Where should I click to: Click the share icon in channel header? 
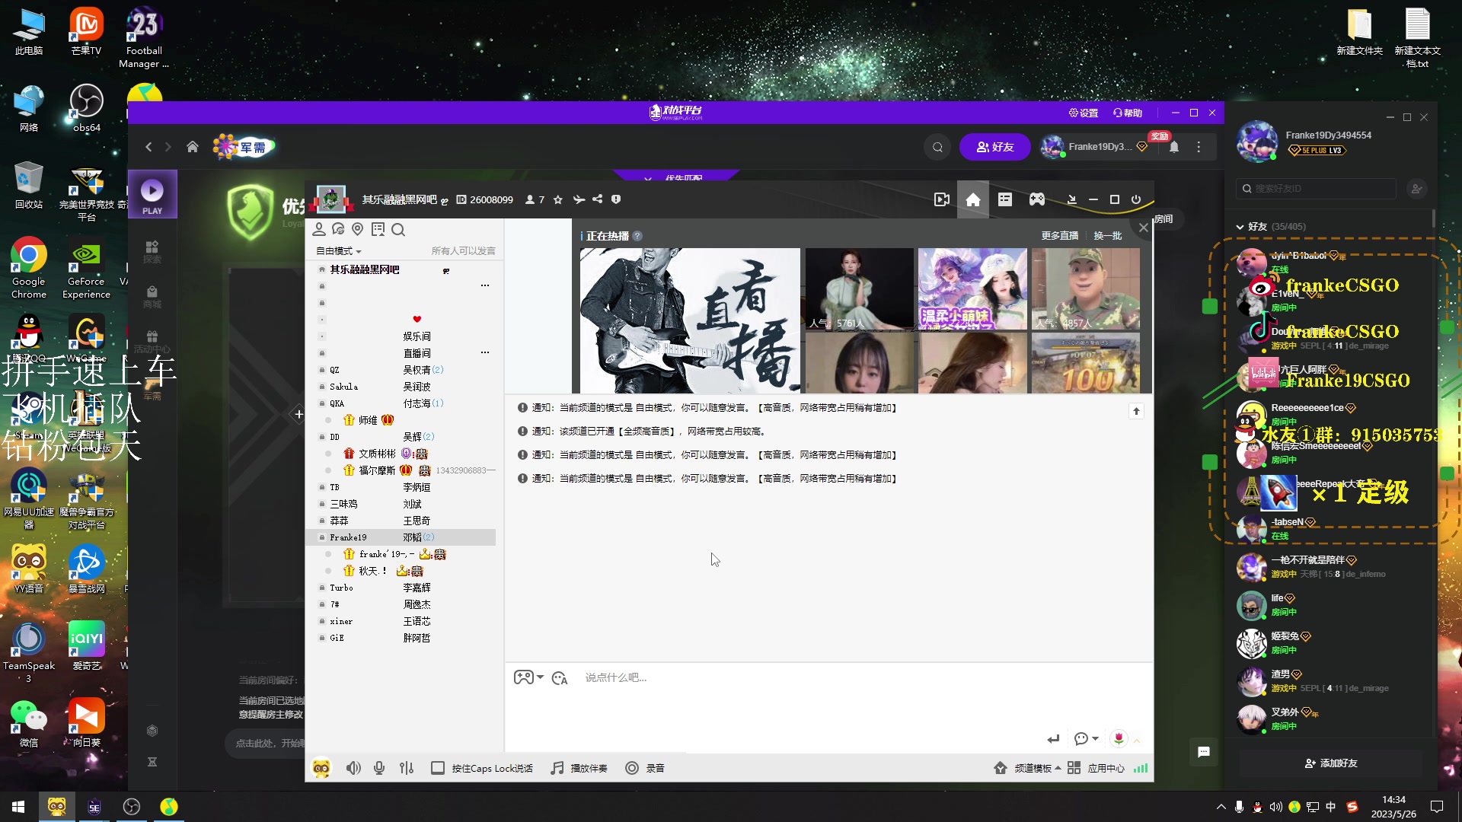598,199
